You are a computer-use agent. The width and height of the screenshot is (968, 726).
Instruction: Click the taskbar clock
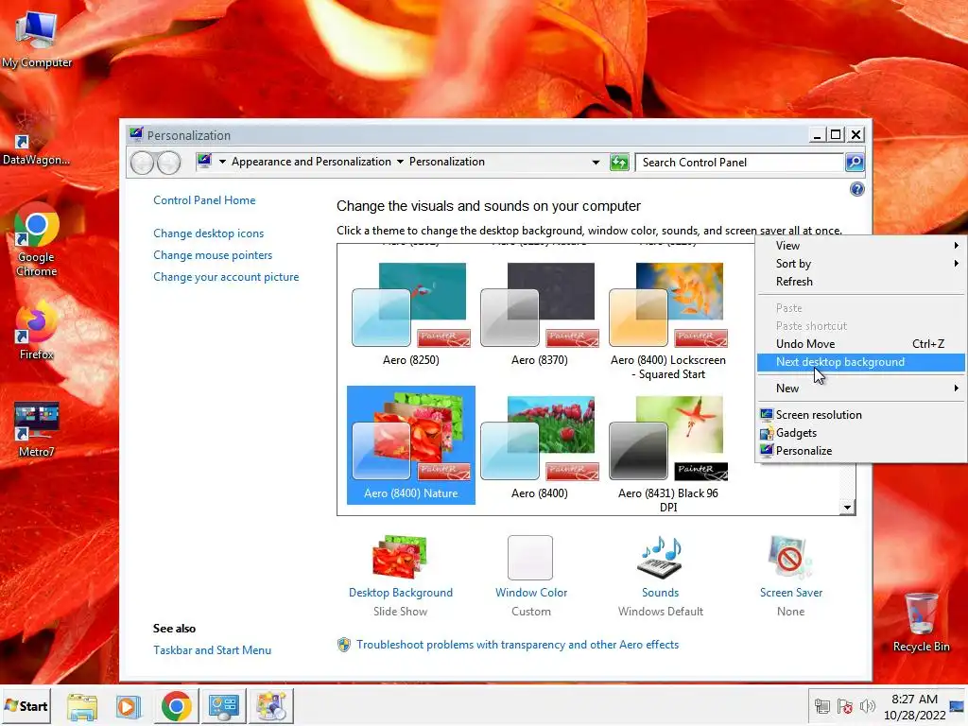[914, 707]
